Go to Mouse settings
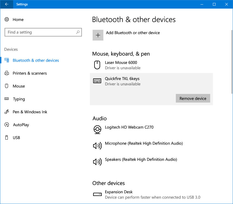The width and height of the screenshot is (233, 204). 19,86
